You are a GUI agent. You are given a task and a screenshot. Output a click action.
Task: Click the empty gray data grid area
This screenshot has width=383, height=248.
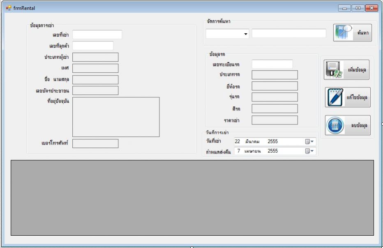point(192,198)
